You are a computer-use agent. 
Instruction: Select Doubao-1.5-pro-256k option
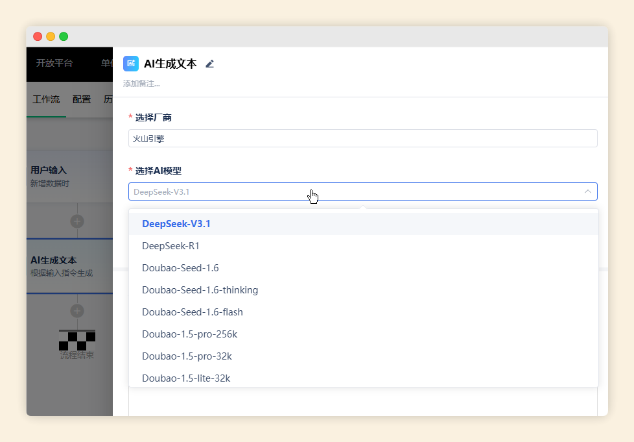(189, 334)
